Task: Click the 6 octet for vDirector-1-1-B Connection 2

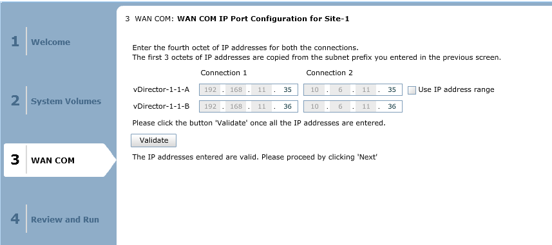Action: [340, 107]
